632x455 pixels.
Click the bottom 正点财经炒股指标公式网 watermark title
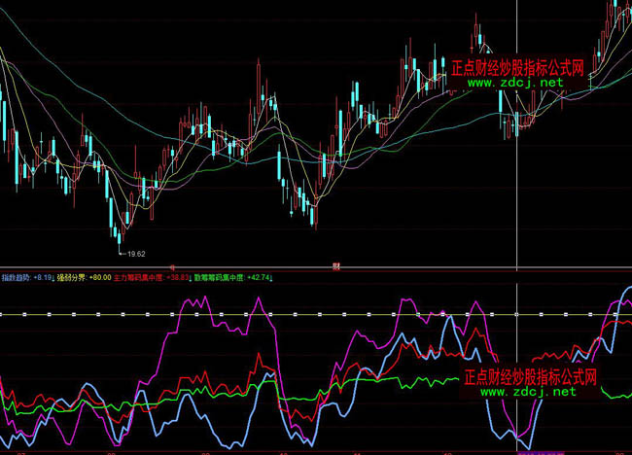tap(529, 377)
